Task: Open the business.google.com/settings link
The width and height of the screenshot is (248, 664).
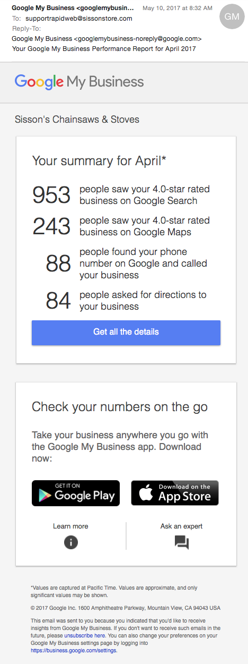Action: pos(74,650)
